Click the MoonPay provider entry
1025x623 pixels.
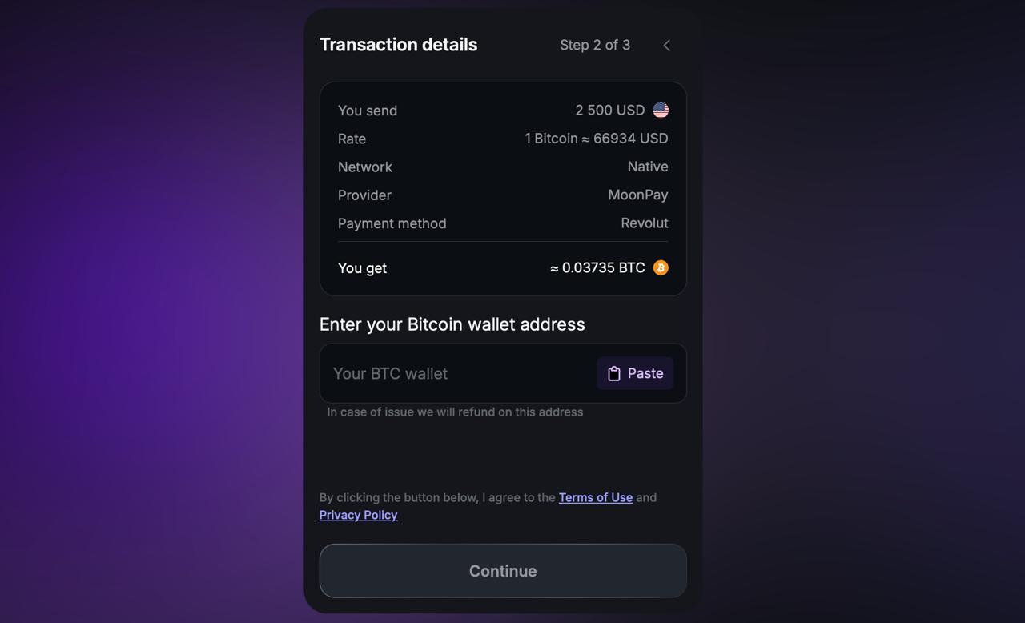point(638,195)
